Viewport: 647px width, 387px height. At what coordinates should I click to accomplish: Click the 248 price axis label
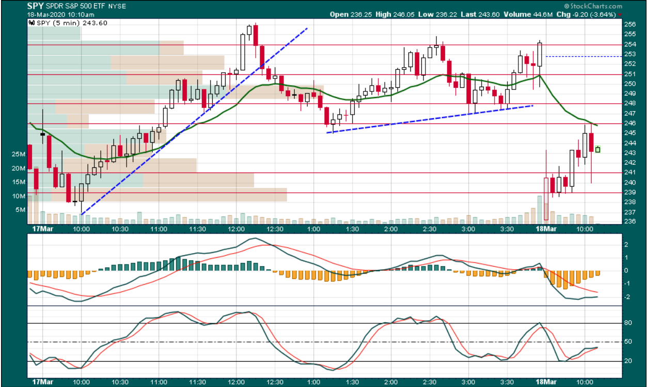tap(630, 103)
